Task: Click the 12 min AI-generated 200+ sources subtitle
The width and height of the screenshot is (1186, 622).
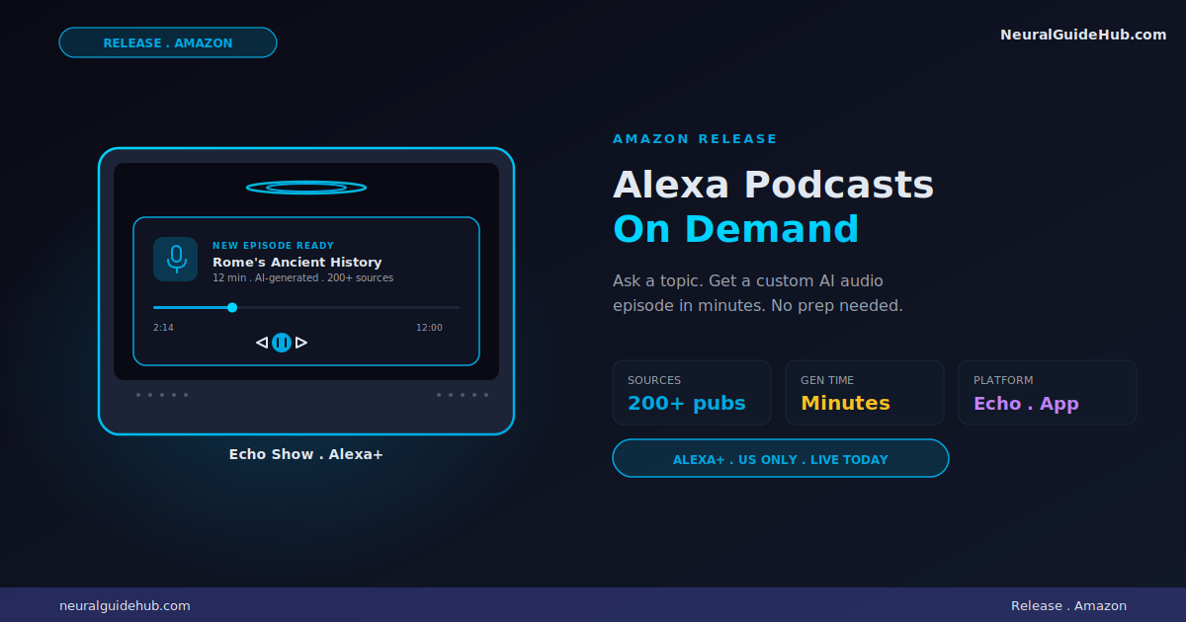Action: [302, 278]
